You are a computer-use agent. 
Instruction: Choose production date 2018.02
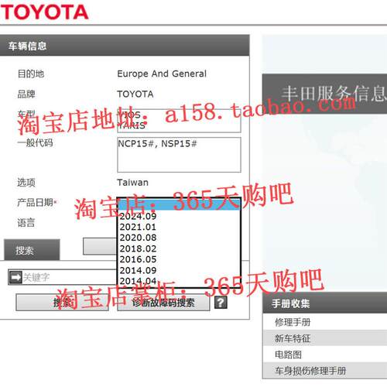pos(138,248)
